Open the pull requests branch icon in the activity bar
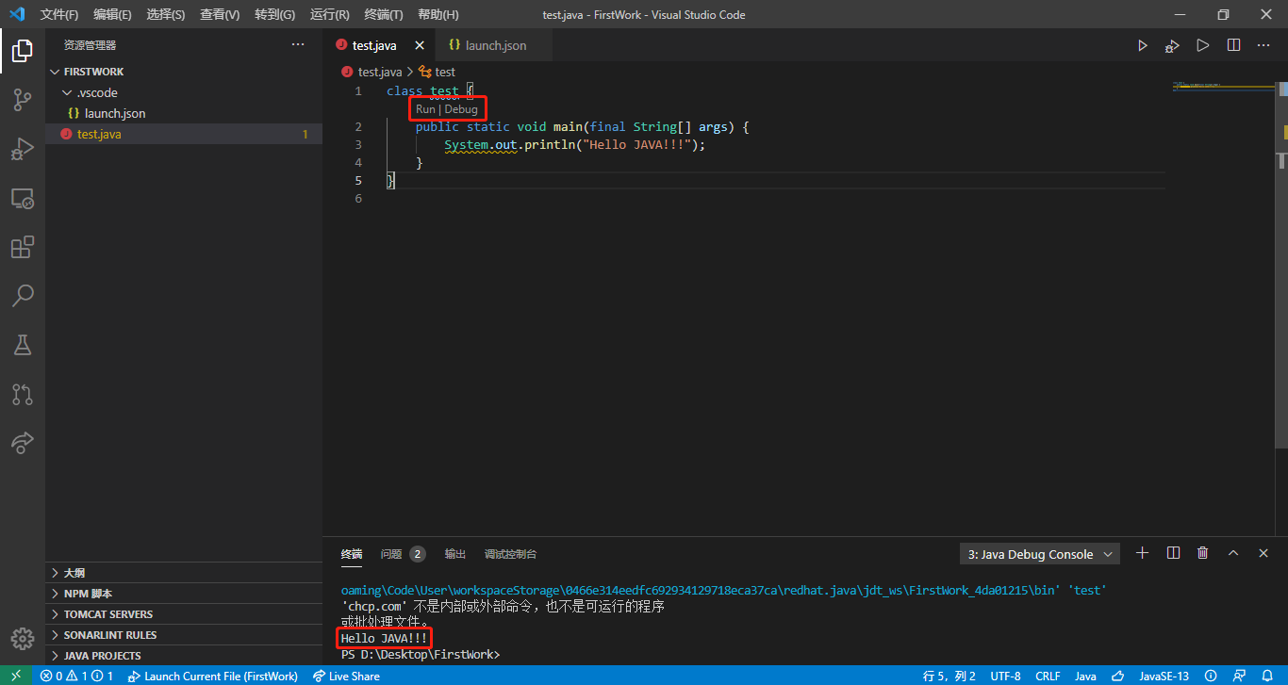 (x=23, y=394)
